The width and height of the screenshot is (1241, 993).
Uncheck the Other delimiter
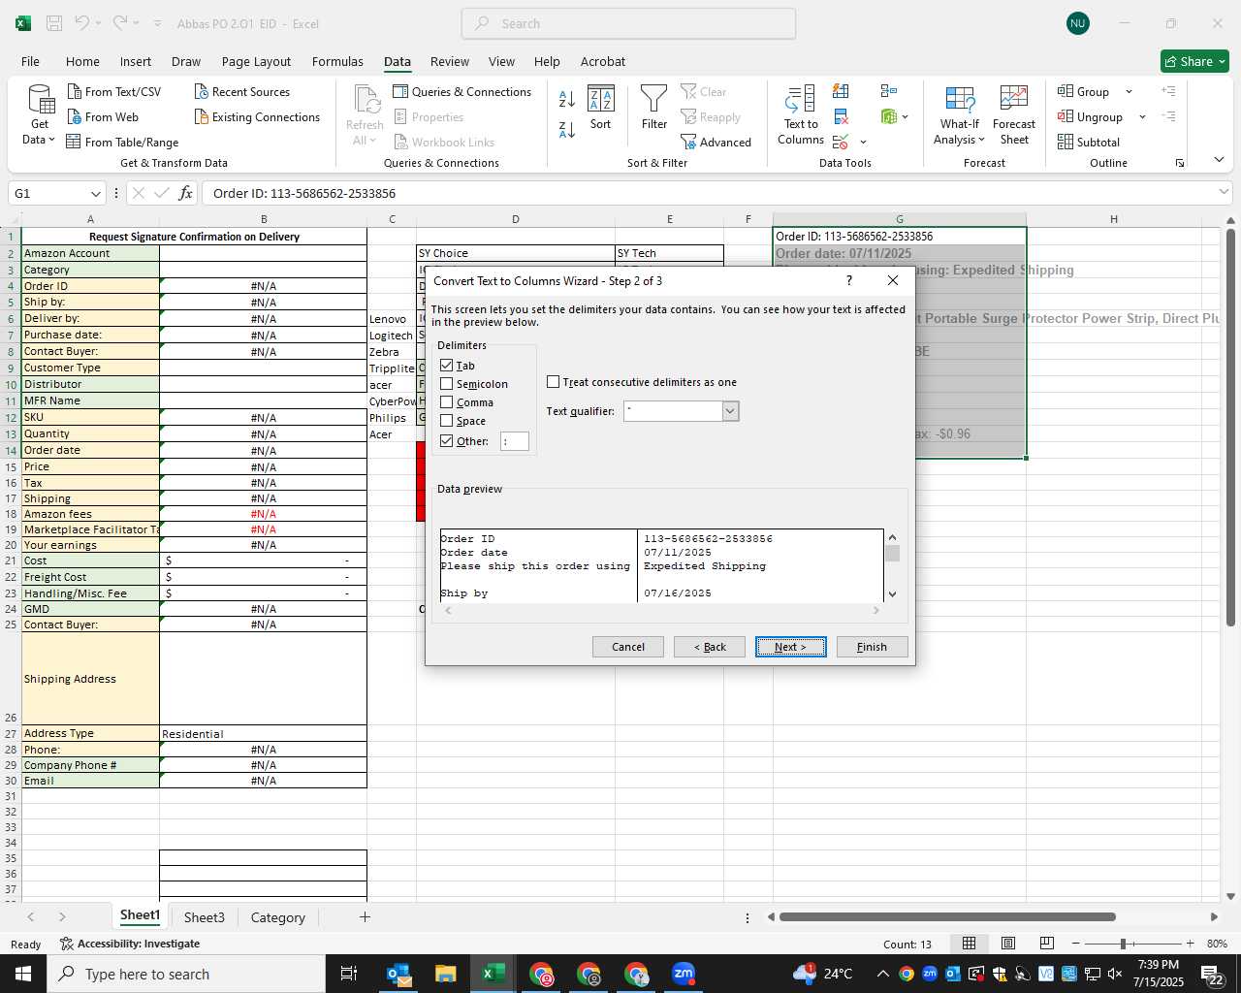(446, 440)
